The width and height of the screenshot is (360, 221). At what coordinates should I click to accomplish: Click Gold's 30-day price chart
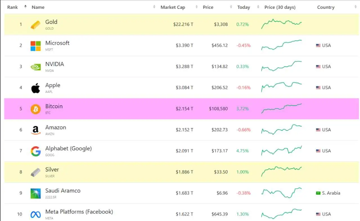coord(282,24)
